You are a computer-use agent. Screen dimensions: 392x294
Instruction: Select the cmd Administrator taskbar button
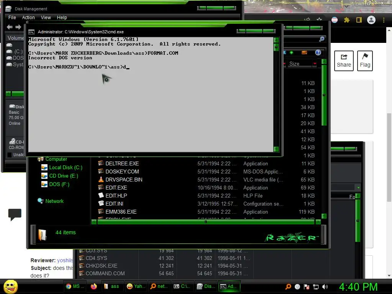[x=229, y=286]
